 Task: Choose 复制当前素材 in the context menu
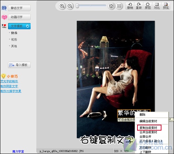point(149,128)
